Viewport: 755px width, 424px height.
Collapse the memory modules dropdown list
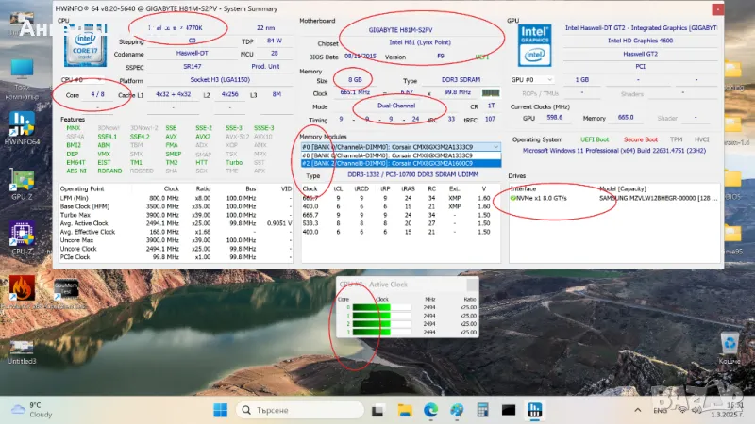tap(495, 147)
